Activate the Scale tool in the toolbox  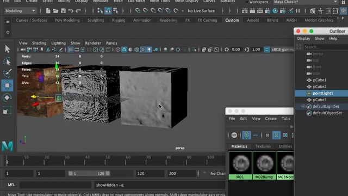(7, 110)
